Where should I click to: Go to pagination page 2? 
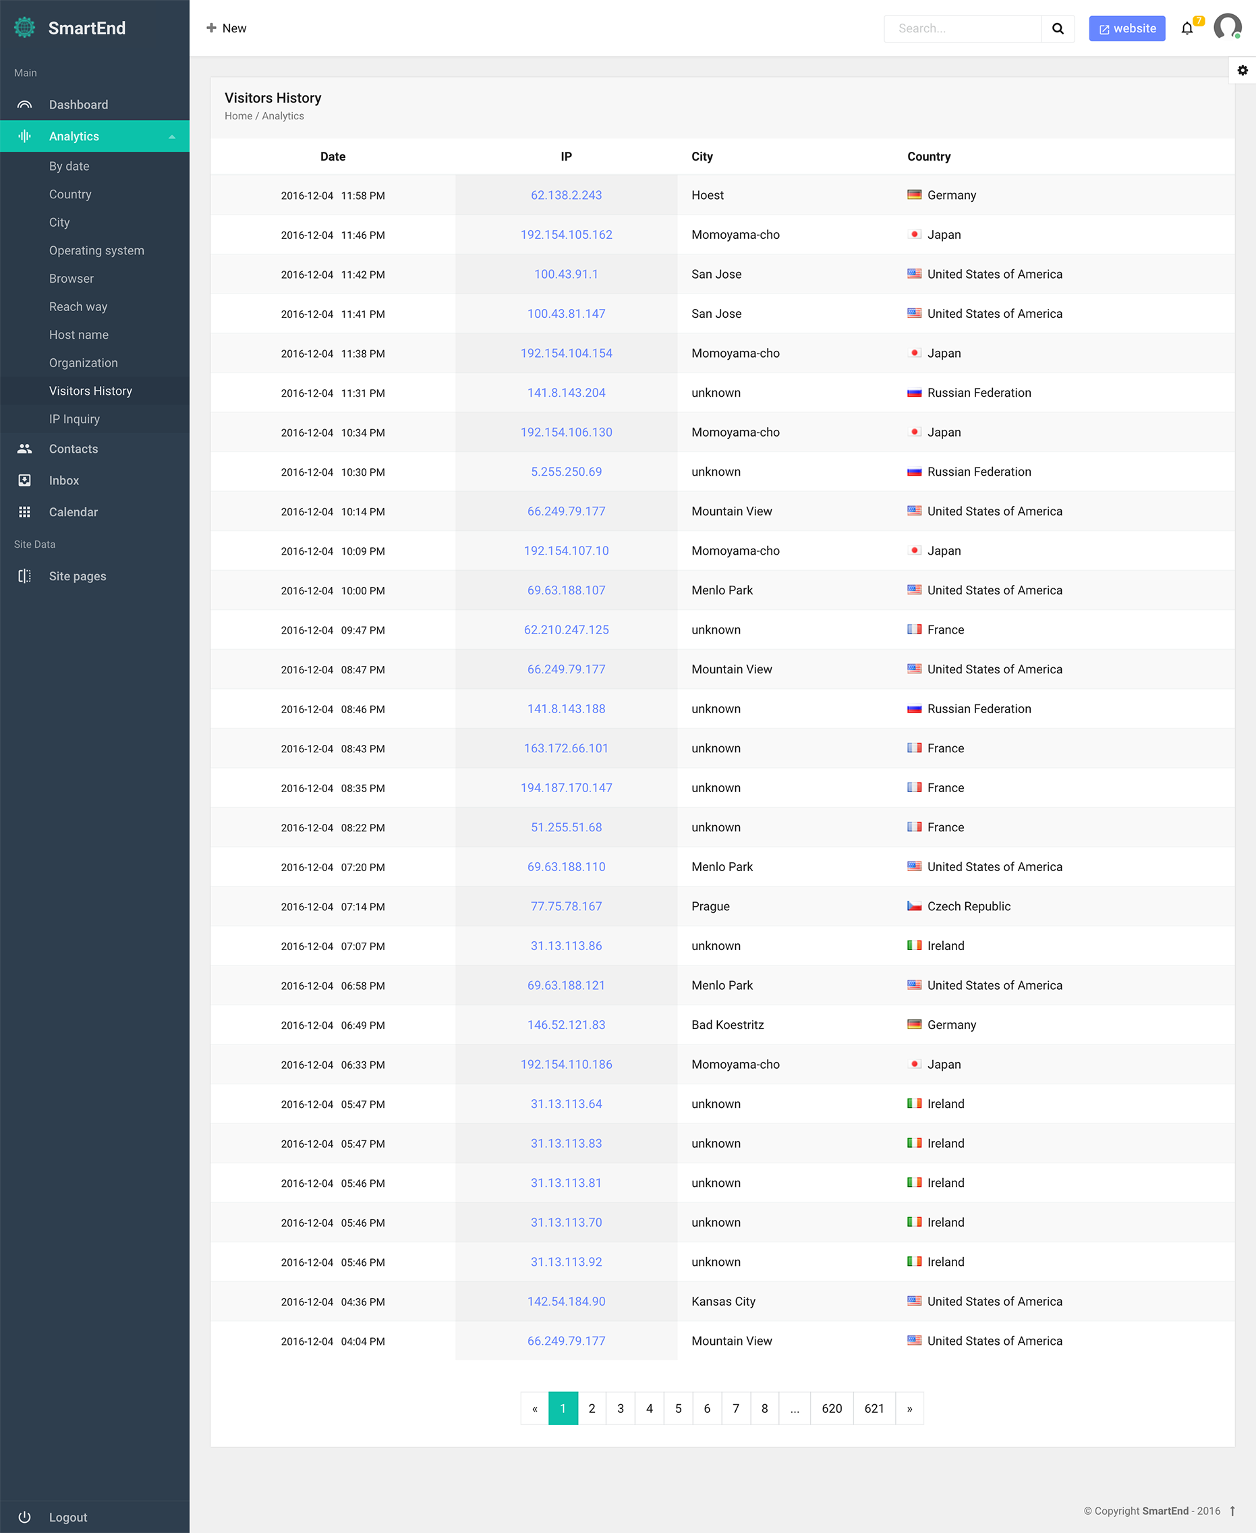[x=591, y=1408]
